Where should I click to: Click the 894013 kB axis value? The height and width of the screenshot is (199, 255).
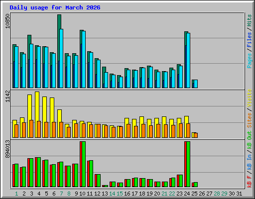[x=7, y=149]
